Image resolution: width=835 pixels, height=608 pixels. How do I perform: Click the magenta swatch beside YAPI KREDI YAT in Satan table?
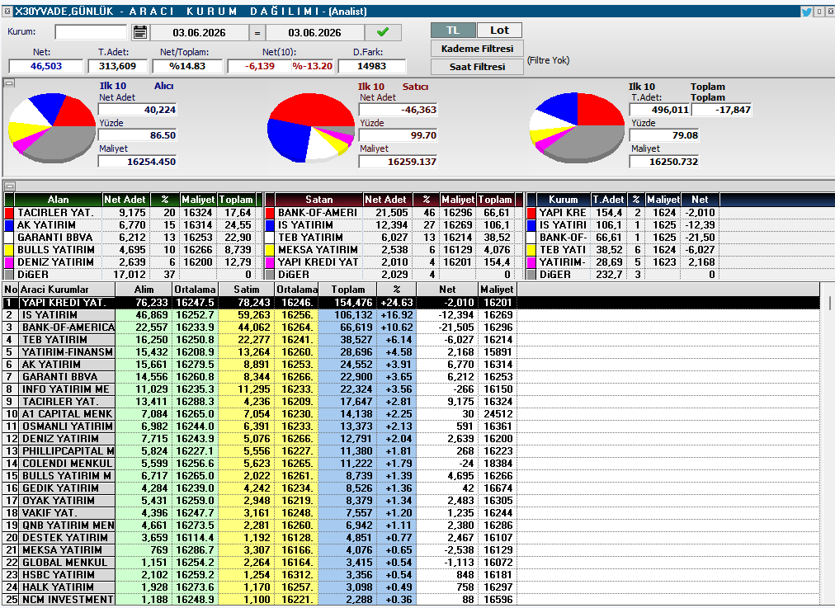[x=270, y=262]
